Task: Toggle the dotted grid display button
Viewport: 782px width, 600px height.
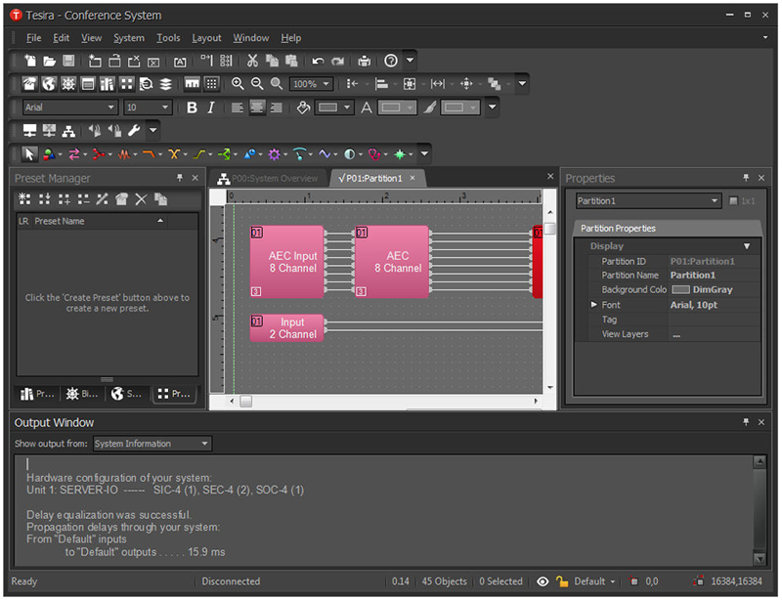Action: click(211, 84)
